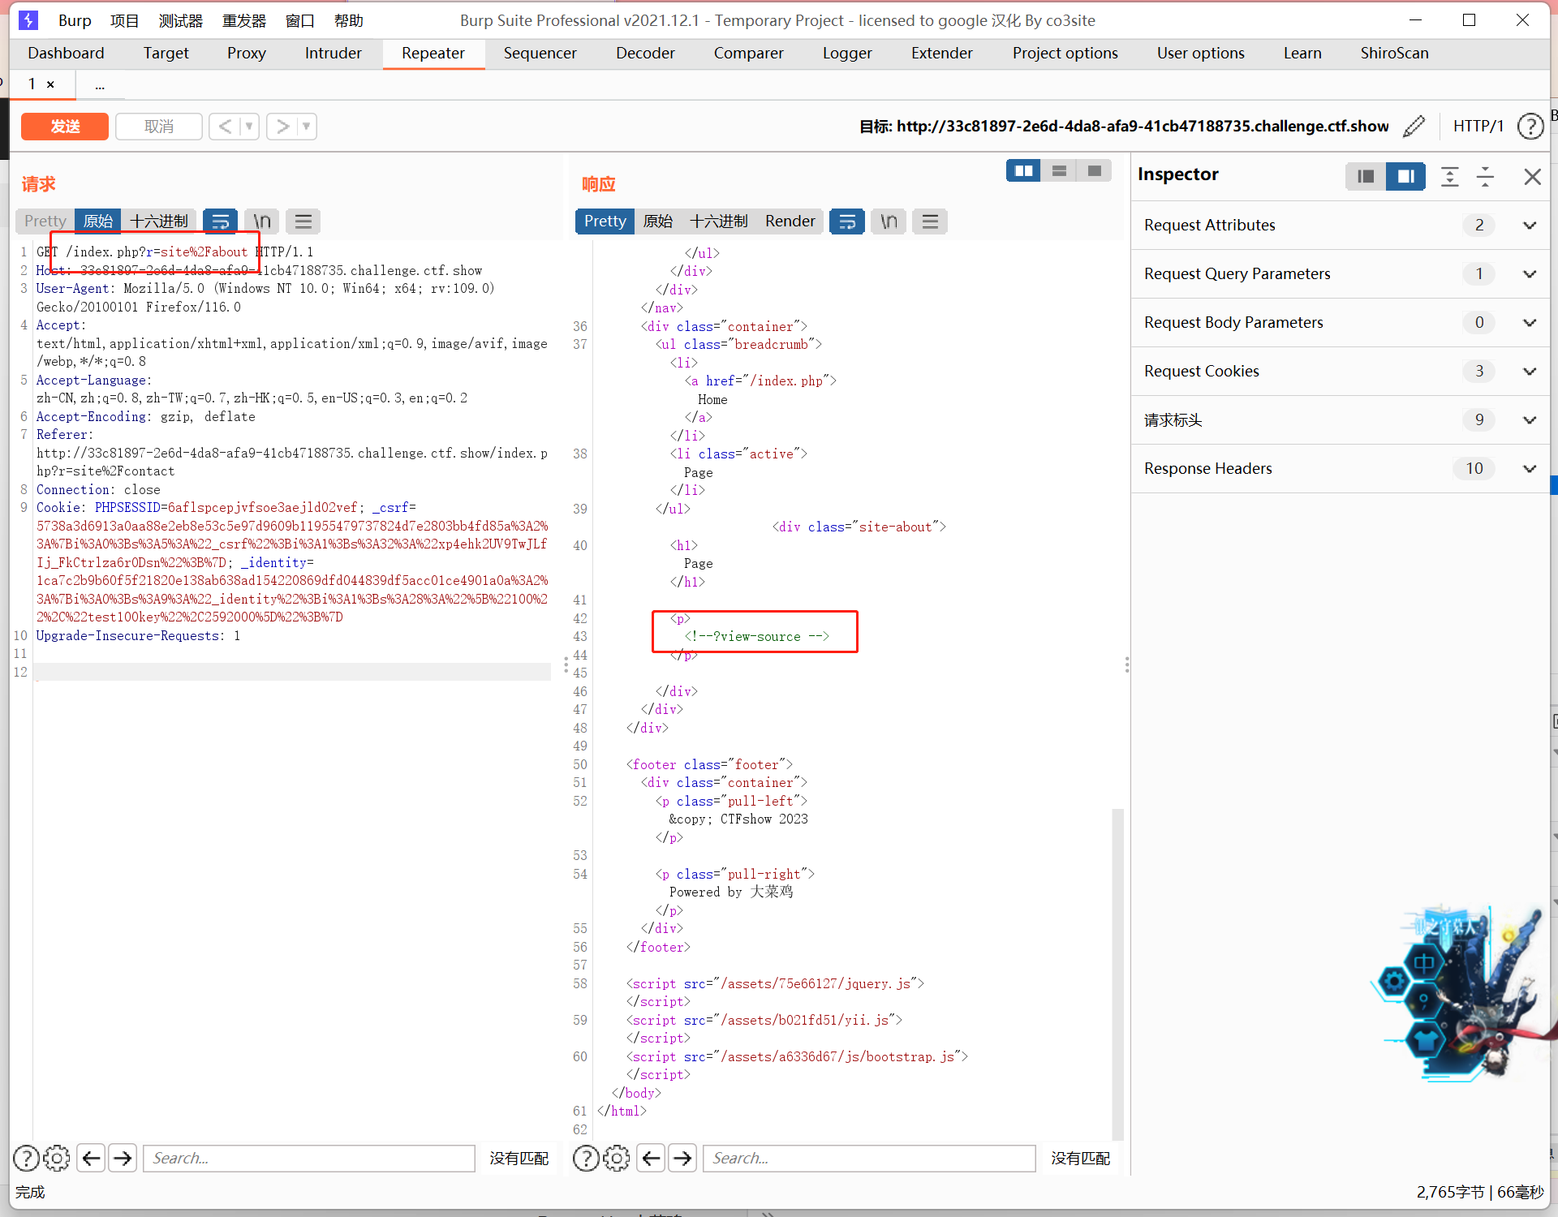Expand Request Cookies section
The image size is (1558, 1217).
[1529, 371]
